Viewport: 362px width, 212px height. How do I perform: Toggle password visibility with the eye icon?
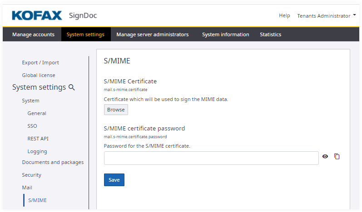pos(325,156)
